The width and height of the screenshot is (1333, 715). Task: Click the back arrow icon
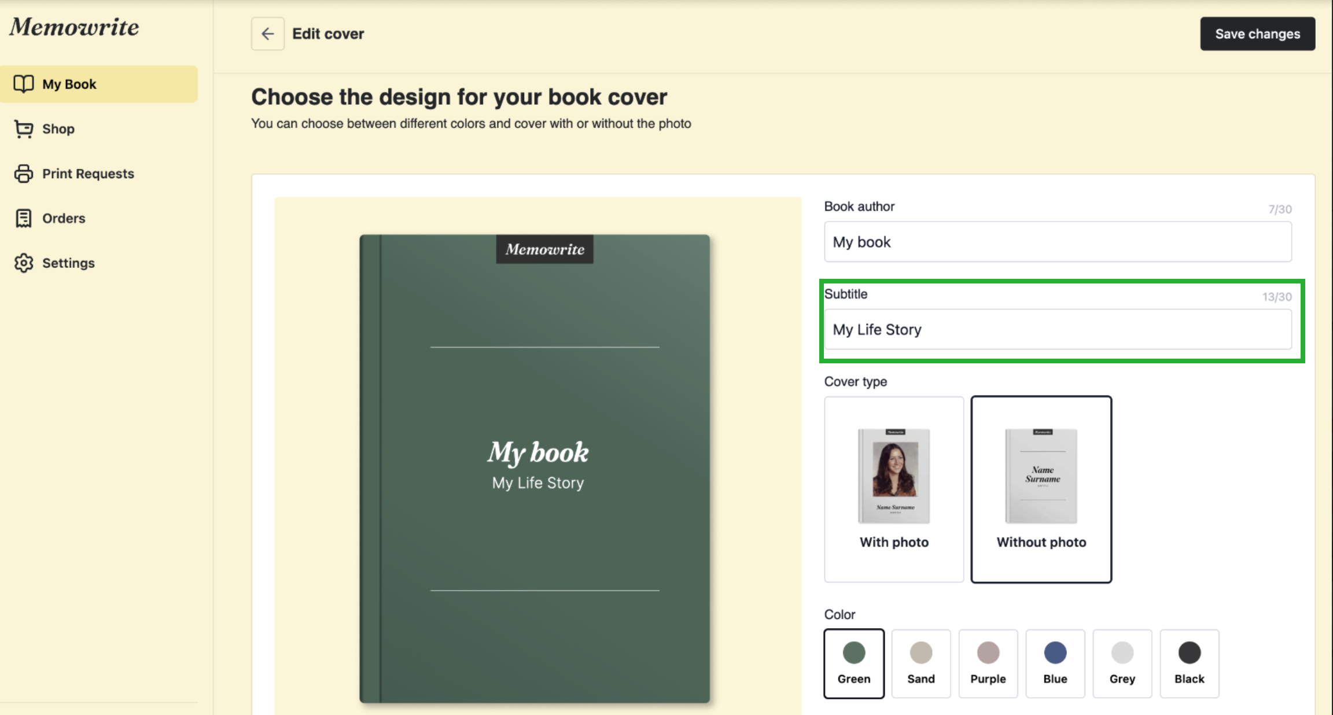pyautogui.click(x=267, y=34)
